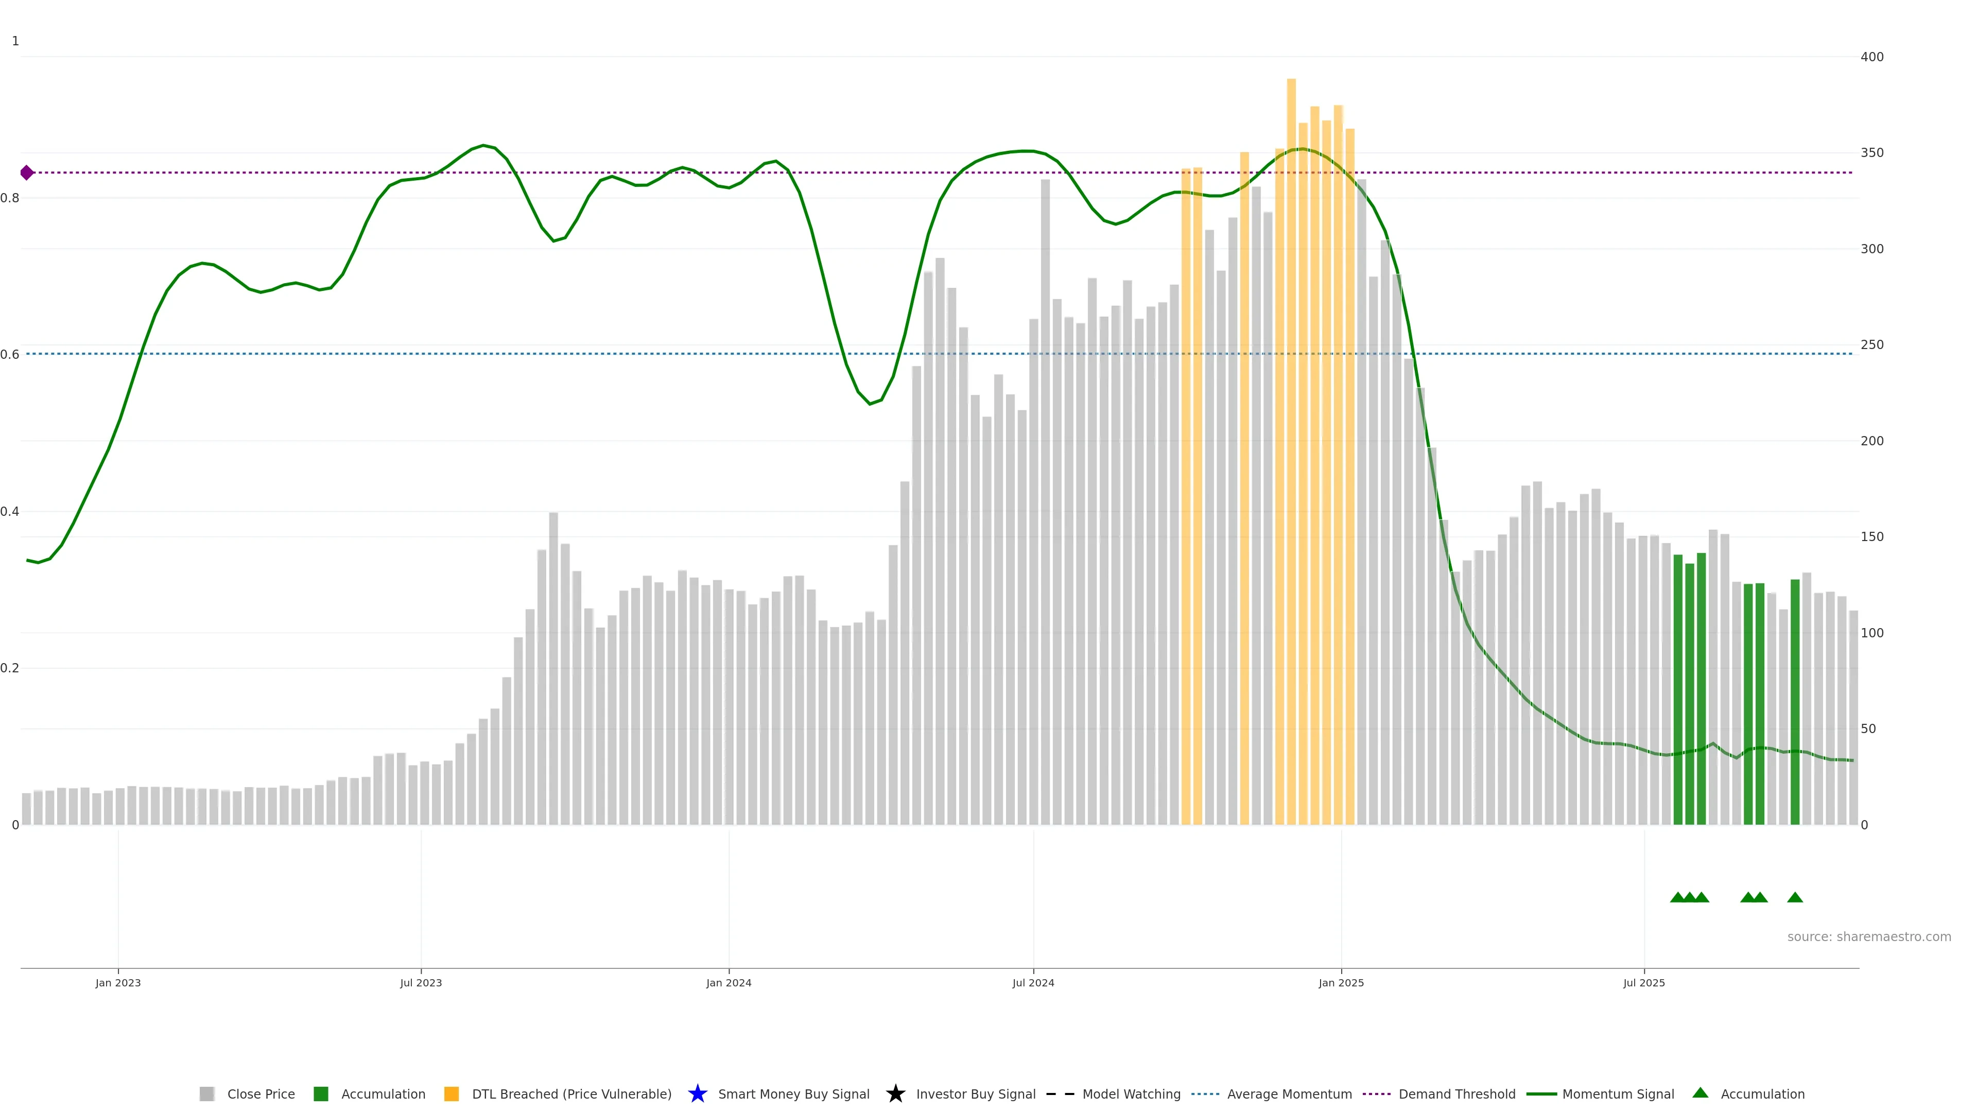Click the gray Close Price legend square

coord(206,1093)
